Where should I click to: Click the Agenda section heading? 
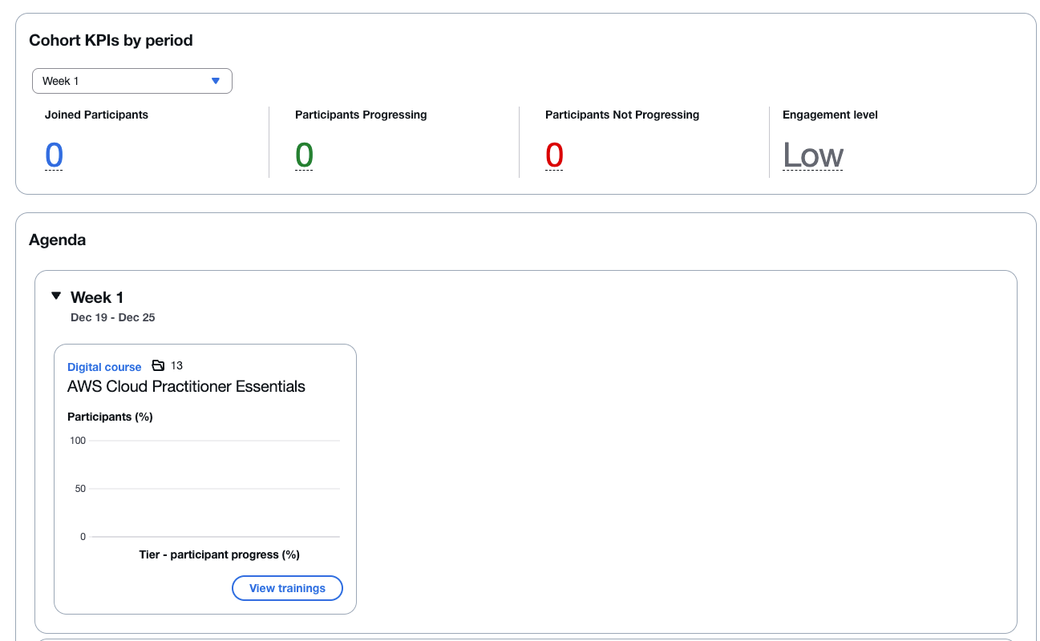click(x=58, y=240)
